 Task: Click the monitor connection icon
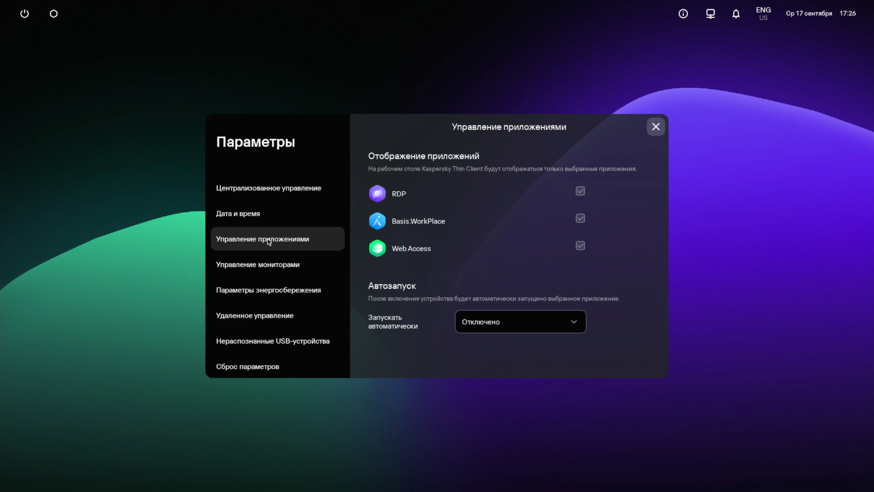[710, 14]
